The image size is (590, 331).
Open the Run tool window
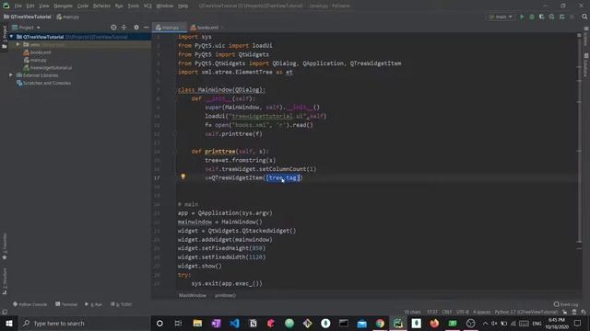(x=94, y=304)
